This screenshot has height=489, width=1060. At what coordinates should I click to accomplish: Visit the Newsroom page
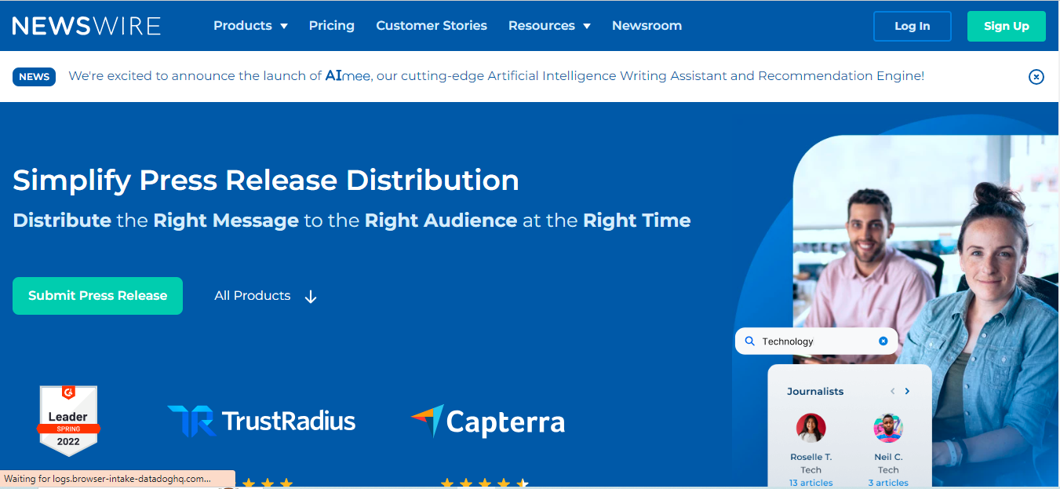pos(647,26)
